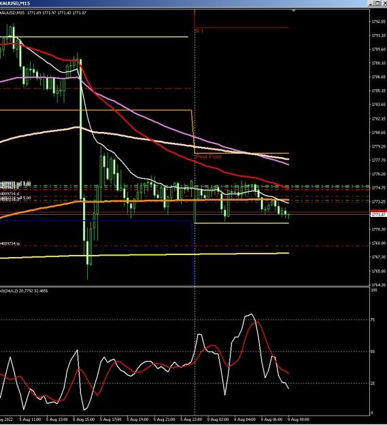Click the stochastic (34,6,2) indicator label

[x=24, y=291]
